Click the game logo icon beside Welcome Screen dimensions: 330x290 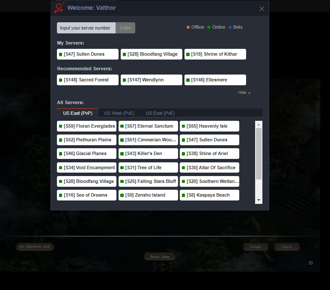pos(59,8)
